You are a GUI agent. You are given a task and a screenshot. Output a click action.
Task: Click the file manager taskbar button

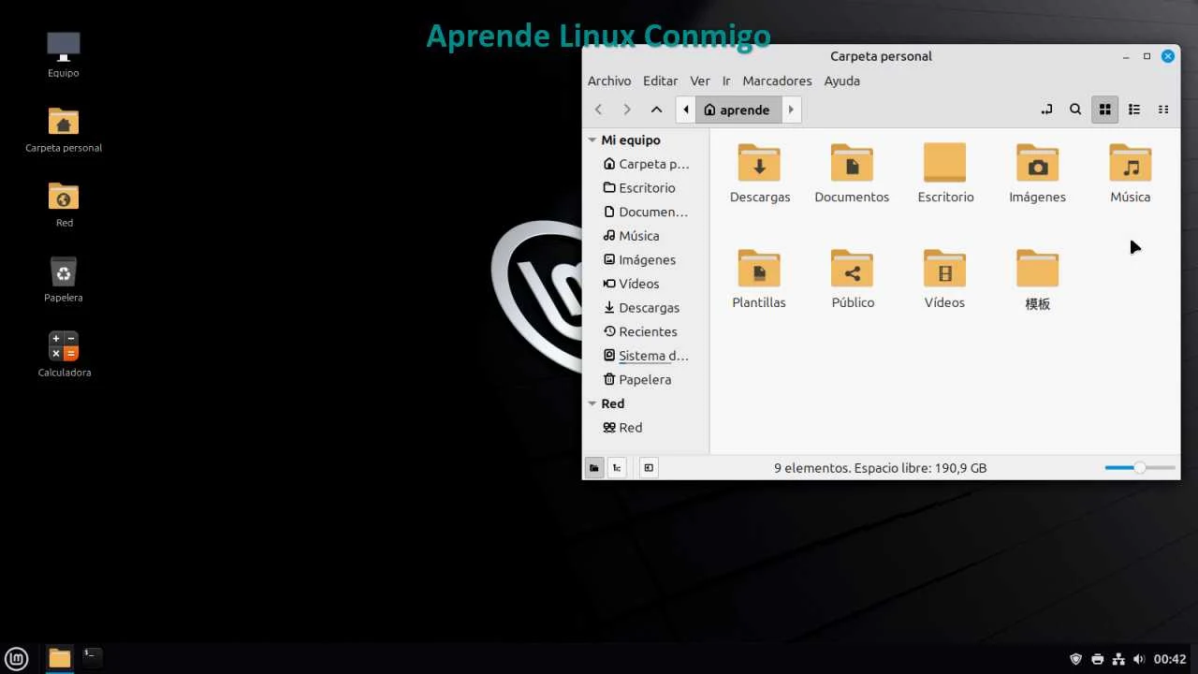pyautogui.click(x=59, y=658)
